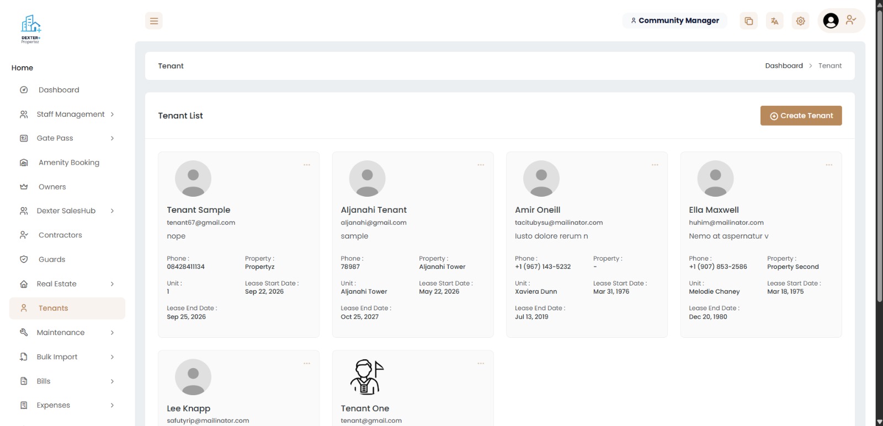Screen dimensions: 883x426
Task: Click the Ella Maxwell tenant name
Action: [x=714, y=210]
